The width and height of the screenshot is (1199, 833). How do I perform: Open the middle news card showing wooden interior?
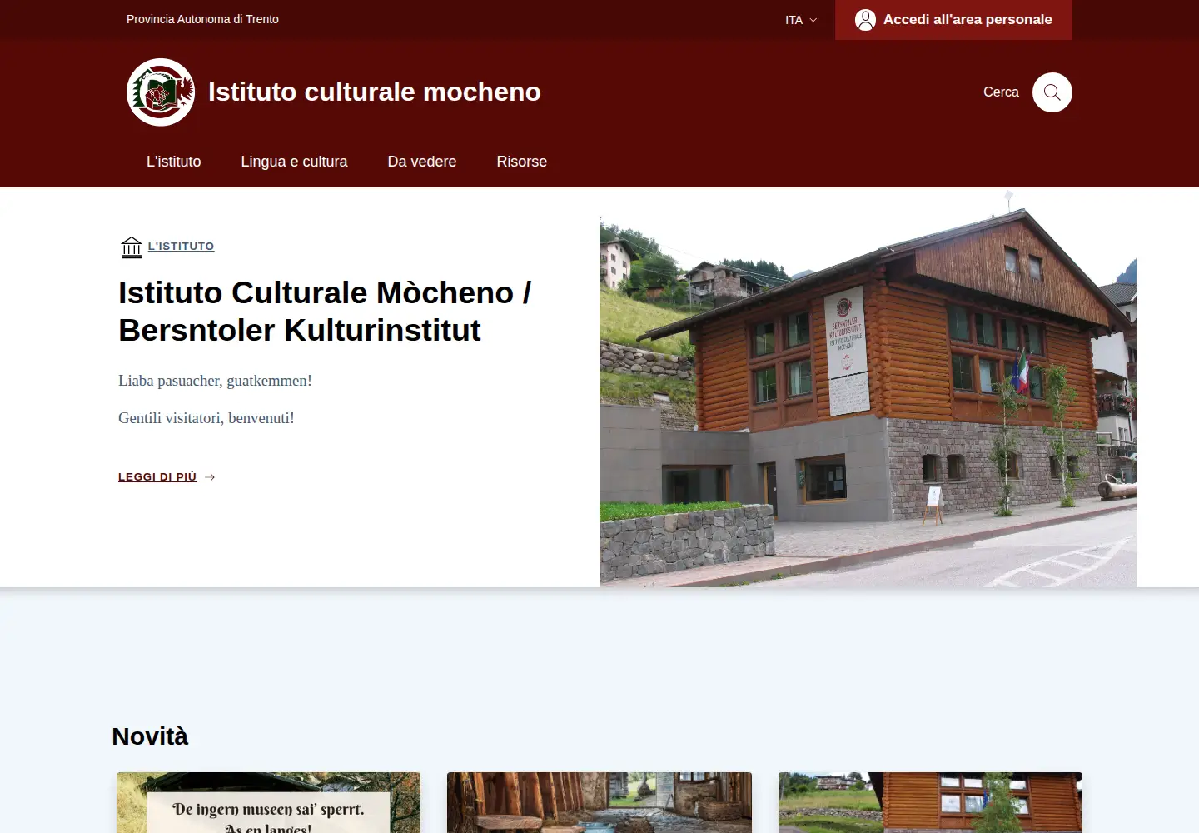599,803
